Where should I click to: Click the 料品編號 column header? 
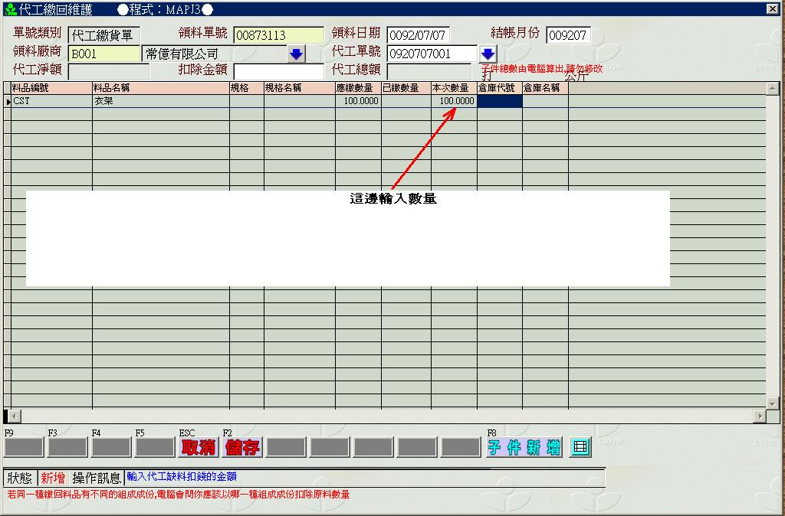pos(51,88)
